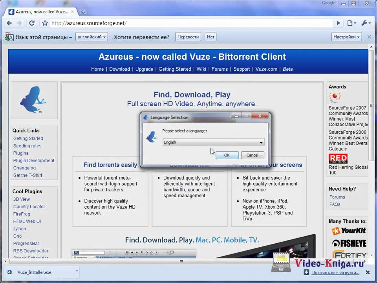
Task: Open the Forums link in the header
Action: click(220, 69)
